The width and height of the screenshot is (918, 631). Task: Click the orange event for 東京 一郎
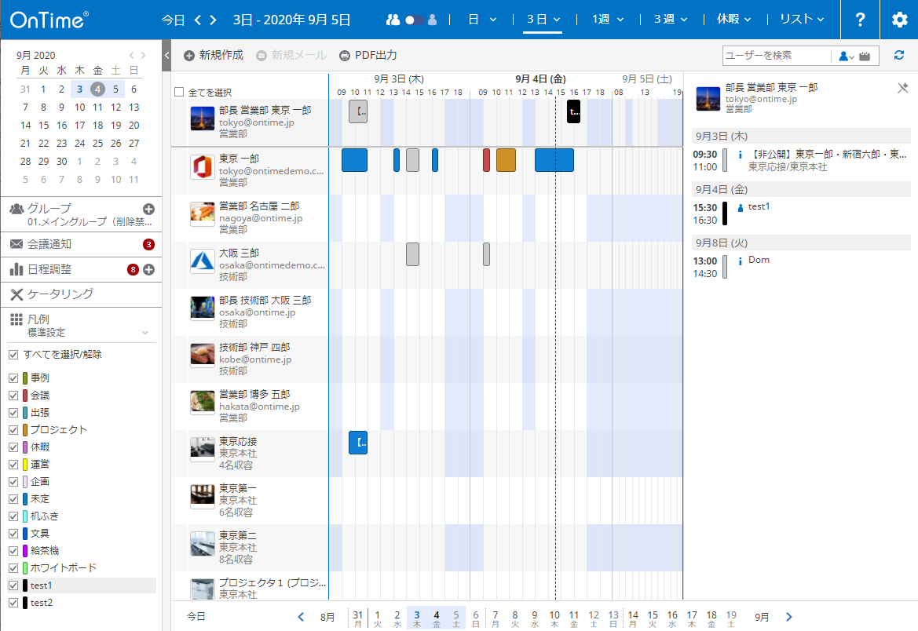(506, 160)
